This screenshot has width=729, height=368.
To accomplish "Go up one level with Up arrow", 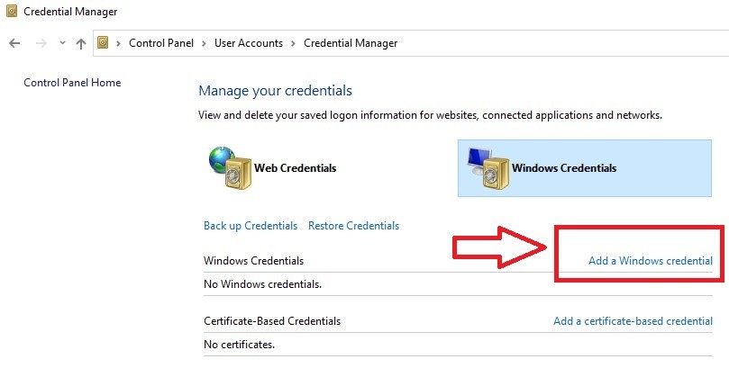I will point(81,43).
